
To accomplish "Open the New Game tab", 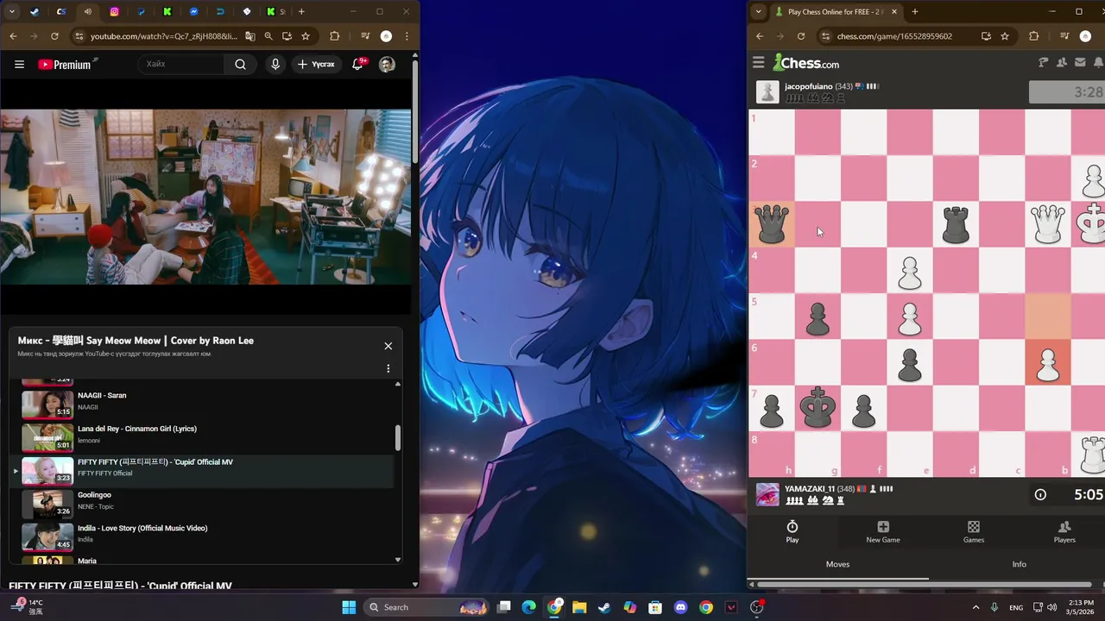I will [883, 531].
